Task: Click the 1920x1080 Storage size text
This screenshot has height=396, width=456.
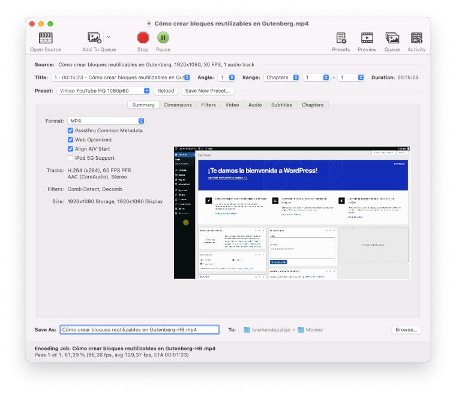Action: pyautogui.click(x=115, y=201)
